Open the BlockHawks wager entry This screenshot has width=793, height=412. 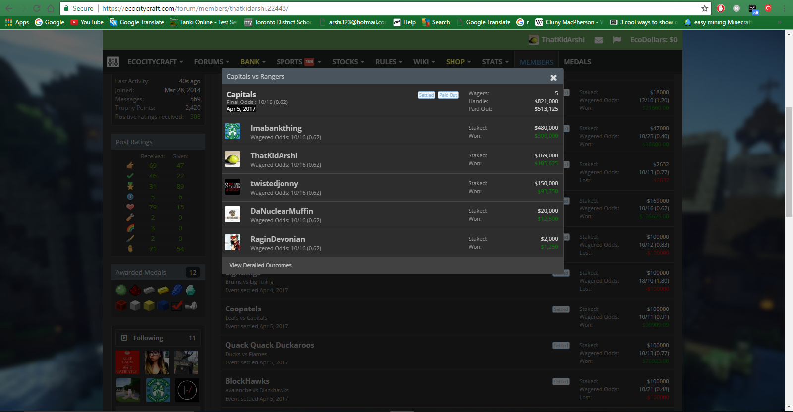[x=247, y=381]
